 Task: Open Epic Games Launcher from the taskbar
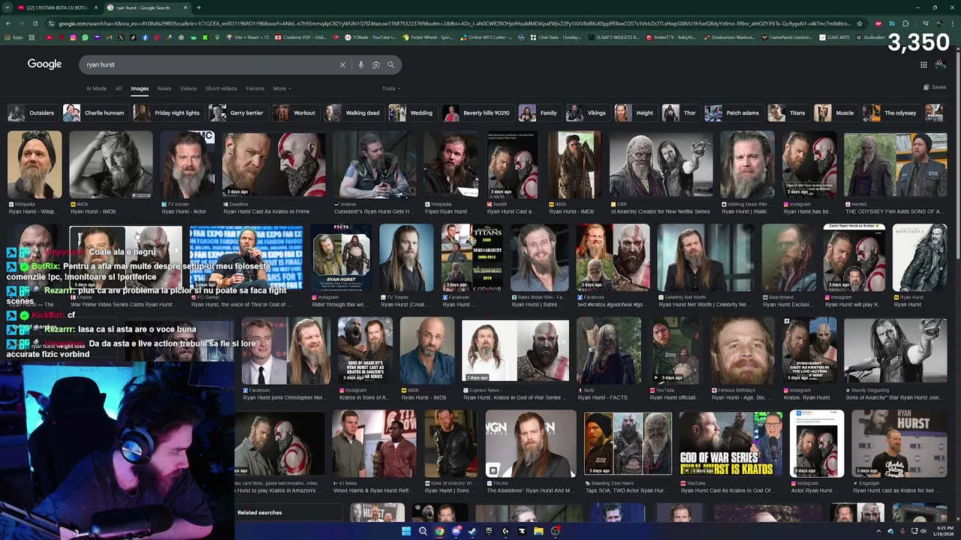[489, 531]
